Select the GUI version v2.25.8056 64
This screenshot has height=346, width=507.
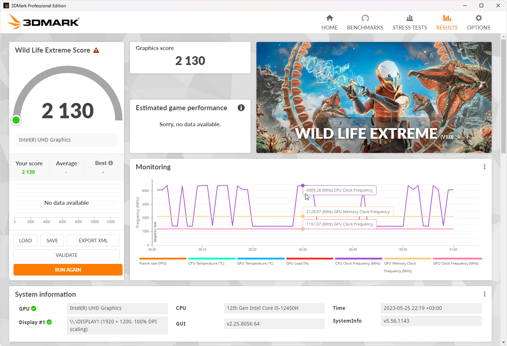coord(274,324)
